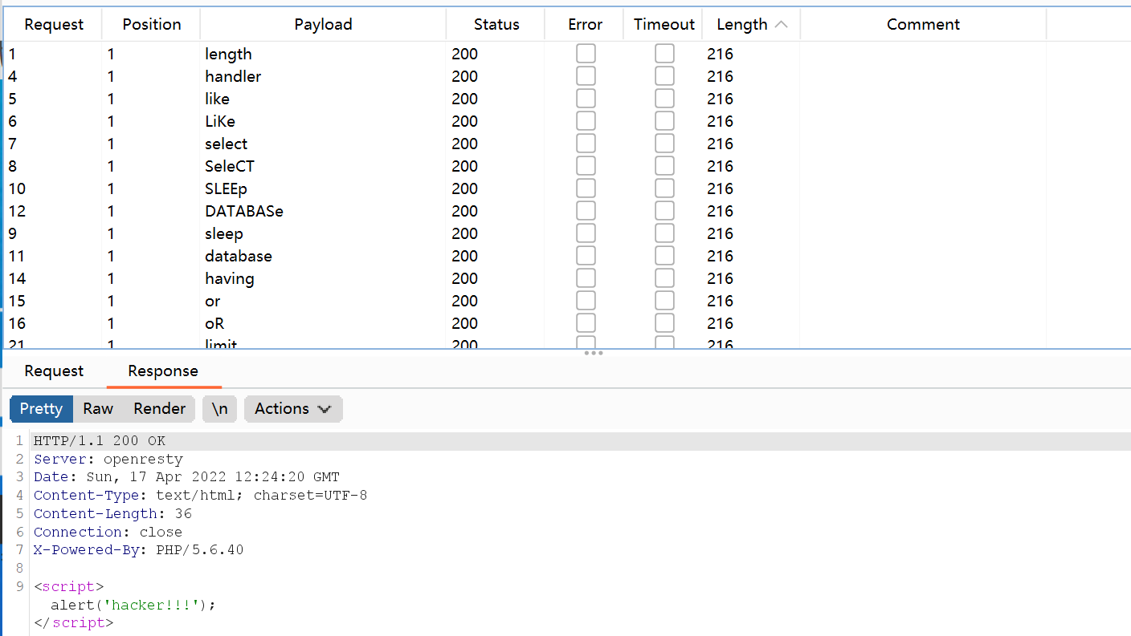
Task: Sort by the Payload column header
Action: 323,25
